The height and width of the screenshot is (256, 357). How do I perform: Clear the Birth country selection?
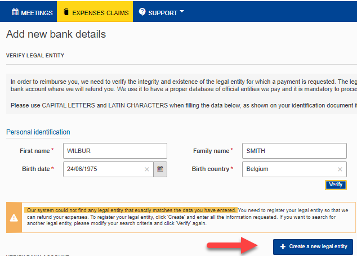click(340, 169)
